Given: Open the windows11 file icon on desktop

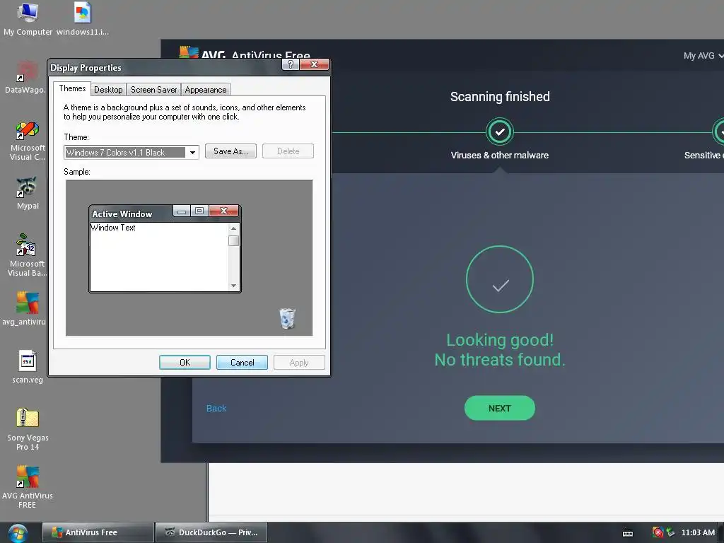Looking at the screenshot, I should pos(83,18).
